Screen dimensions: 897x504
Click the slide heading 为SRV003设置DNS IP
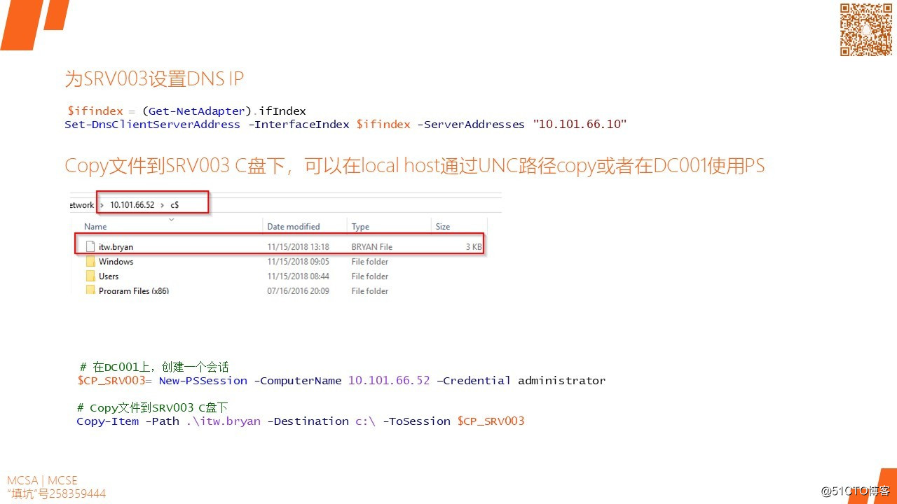[154, 78]
